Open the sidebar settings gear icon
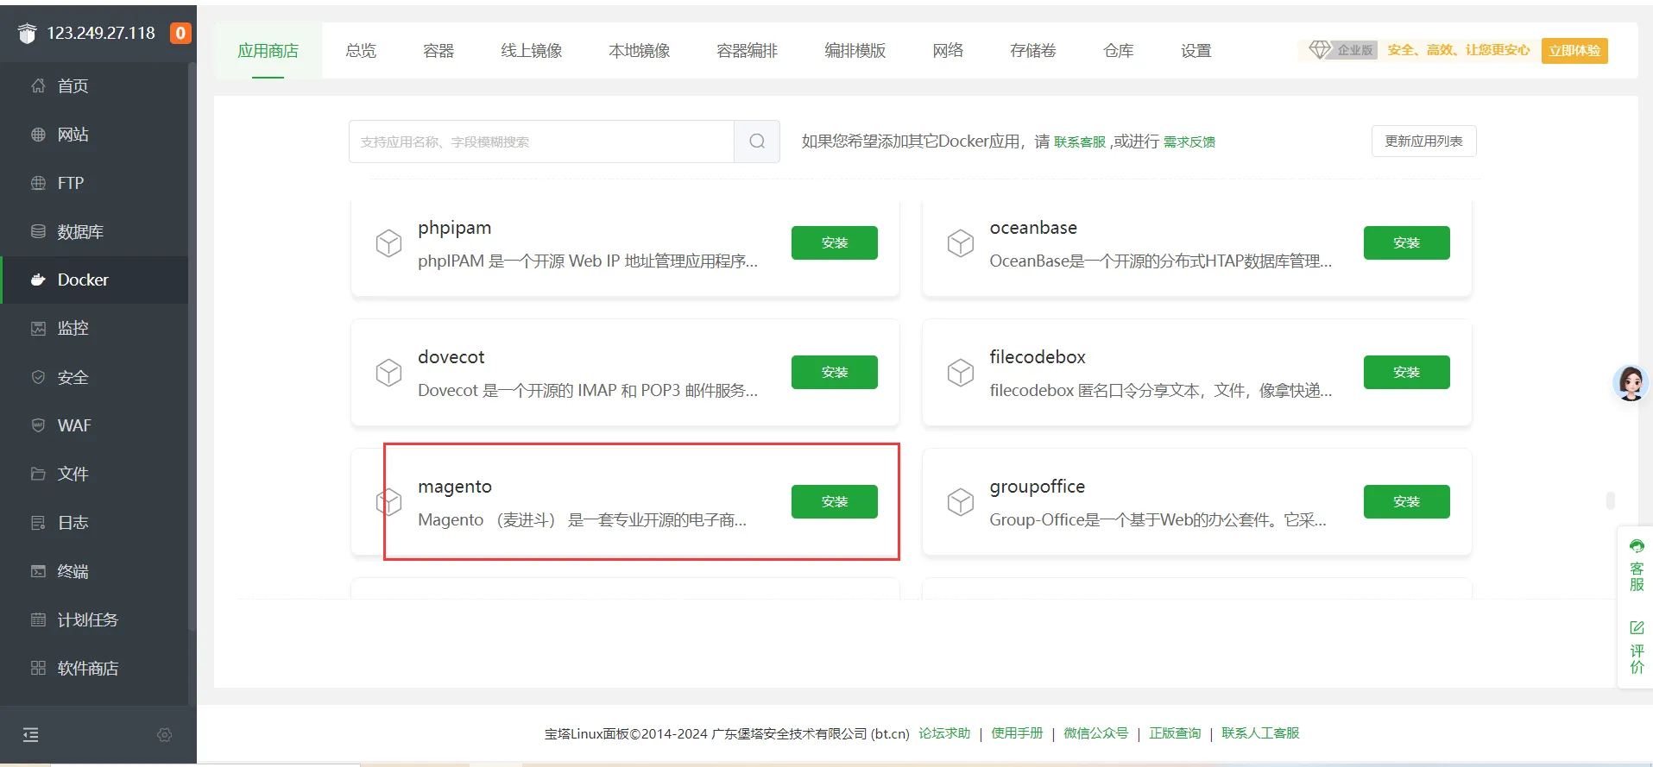The width and height of the screenshot is (1653, 767). coord(165,735)
